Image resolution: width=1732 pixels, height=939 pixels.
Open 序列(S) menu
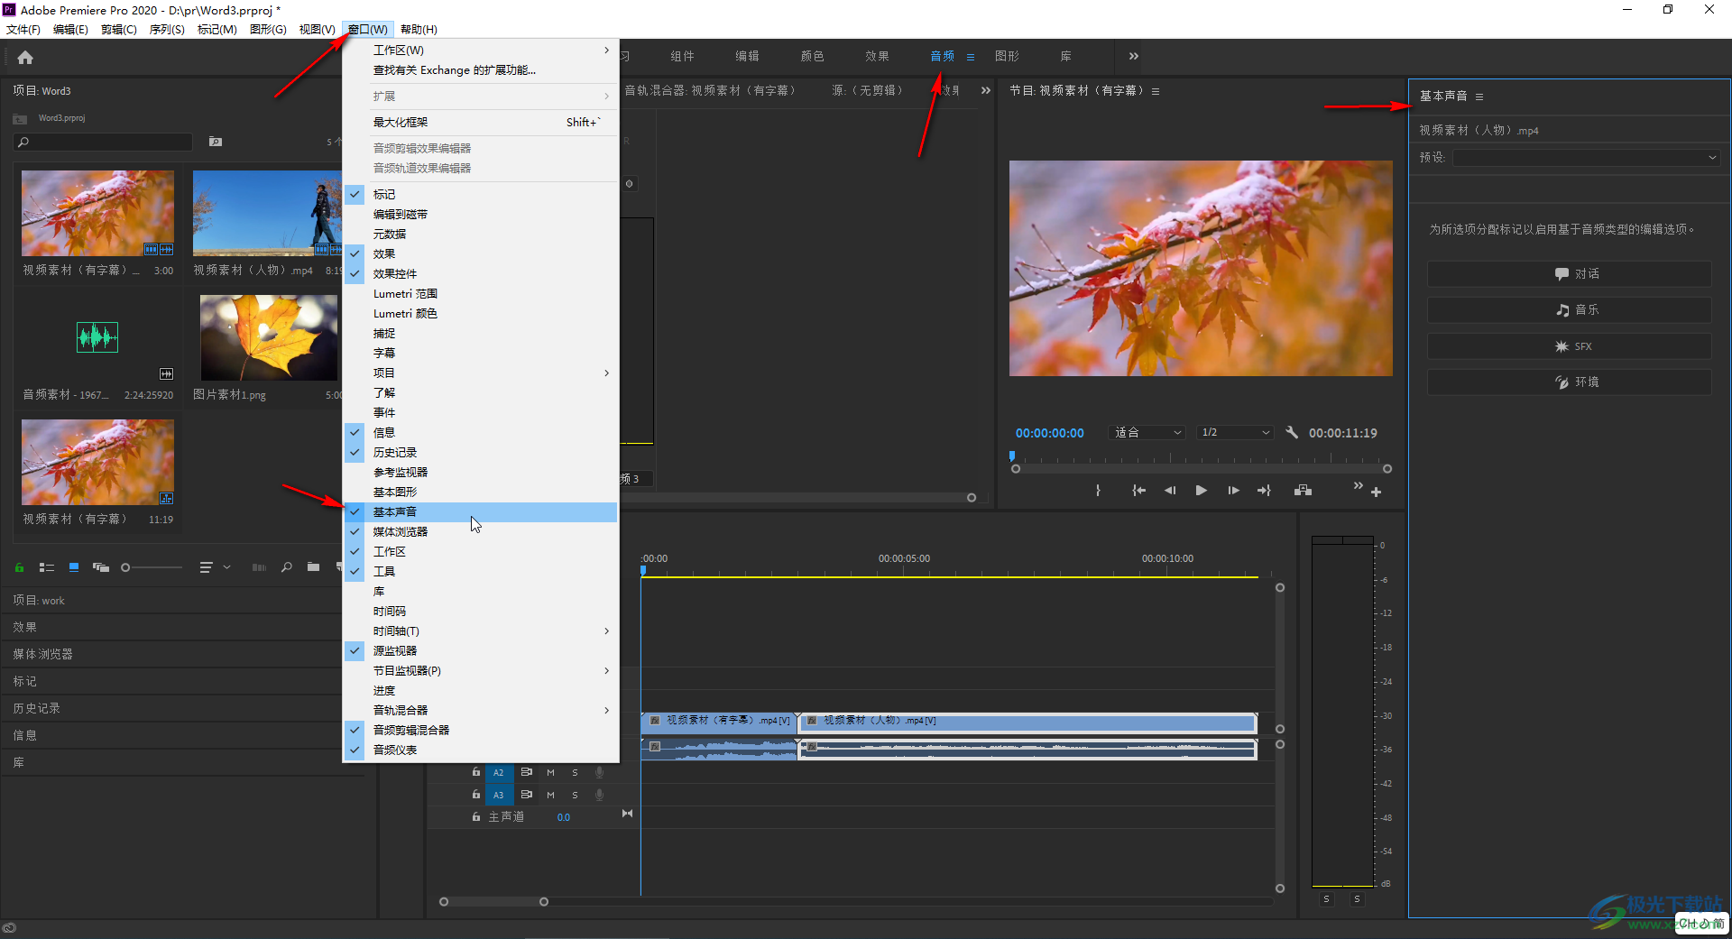pyautogui.click(x=167, y=30)
